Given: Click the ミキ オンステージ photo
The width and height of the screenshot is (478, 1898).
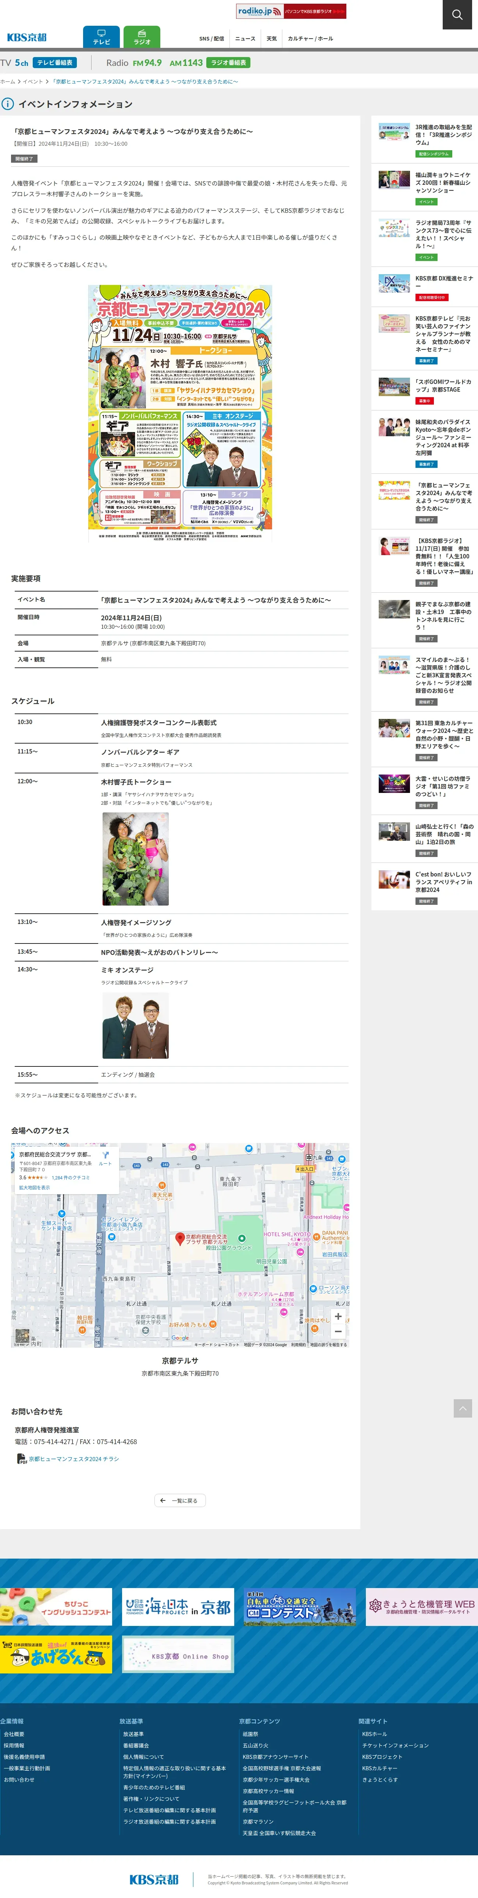Looking at the screenshot, I should coord(136,1026).
